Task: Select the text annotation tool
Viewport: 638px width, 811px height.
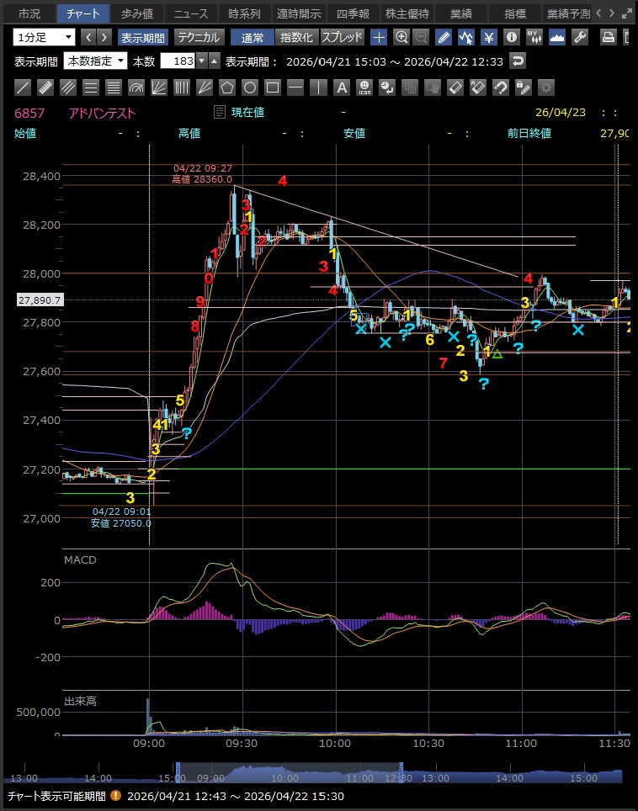Action: tap(341, 87)
